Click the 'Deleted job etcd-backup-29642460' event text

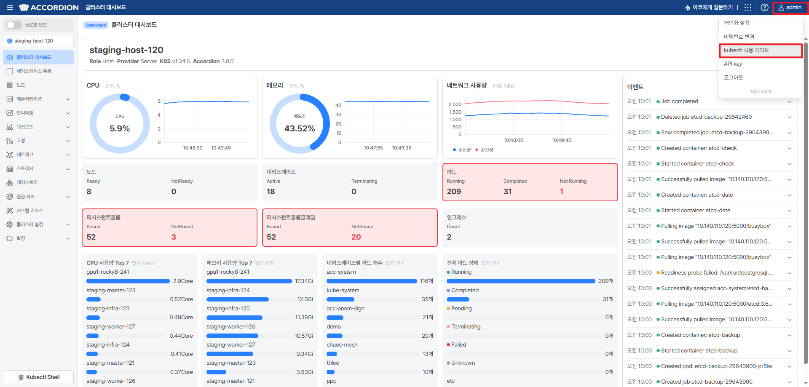(x=706, y=117)
